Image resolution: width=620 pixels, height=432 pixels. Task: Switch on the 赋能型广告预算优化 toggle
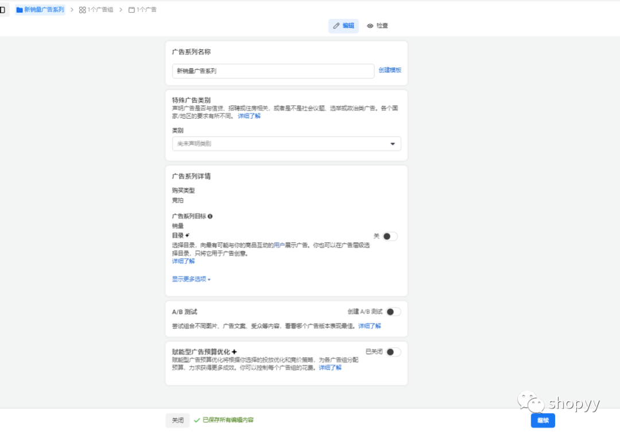coord(393,352)
